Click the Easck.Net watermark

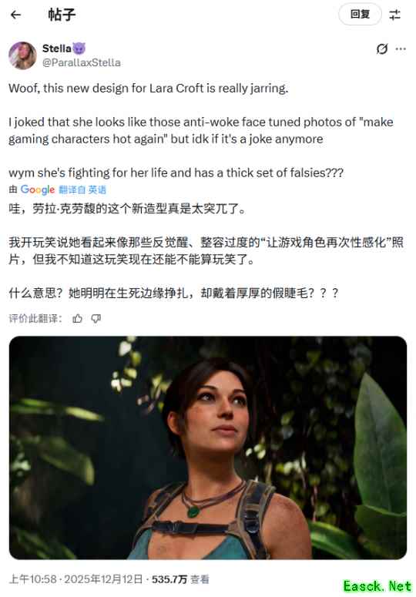377,585
